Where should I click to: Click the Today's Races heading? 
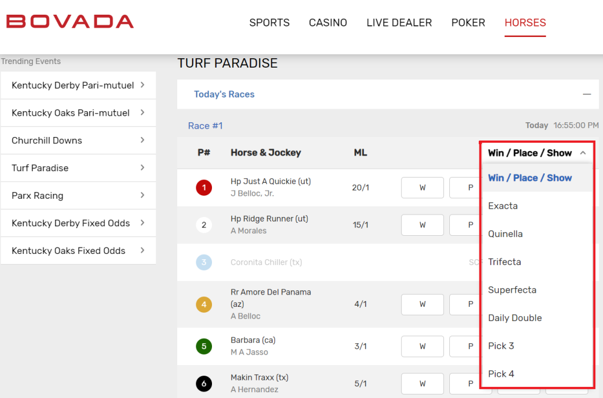(x=224, y=95)
